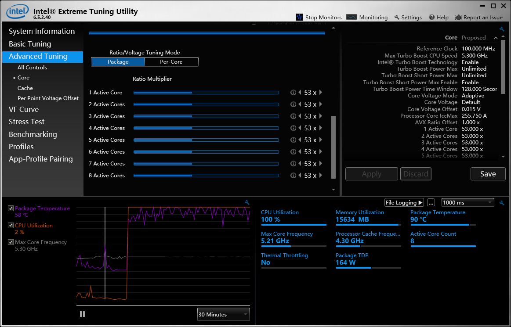511x327 pixels.
Task: Start File Logging
Action: pyautogui.click(x=404, y=203)
